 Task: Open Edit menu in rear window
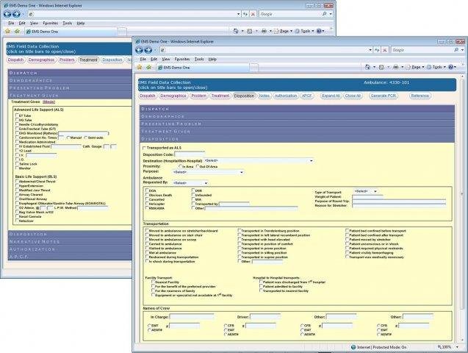[x=22, y=23]
